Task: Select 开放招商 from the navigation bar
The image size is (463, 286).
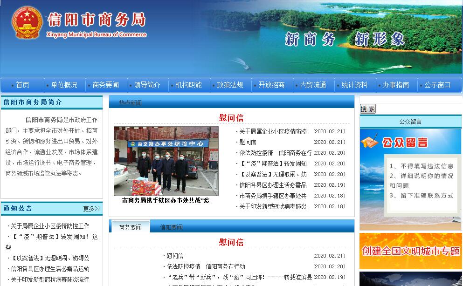Action: 271,85
